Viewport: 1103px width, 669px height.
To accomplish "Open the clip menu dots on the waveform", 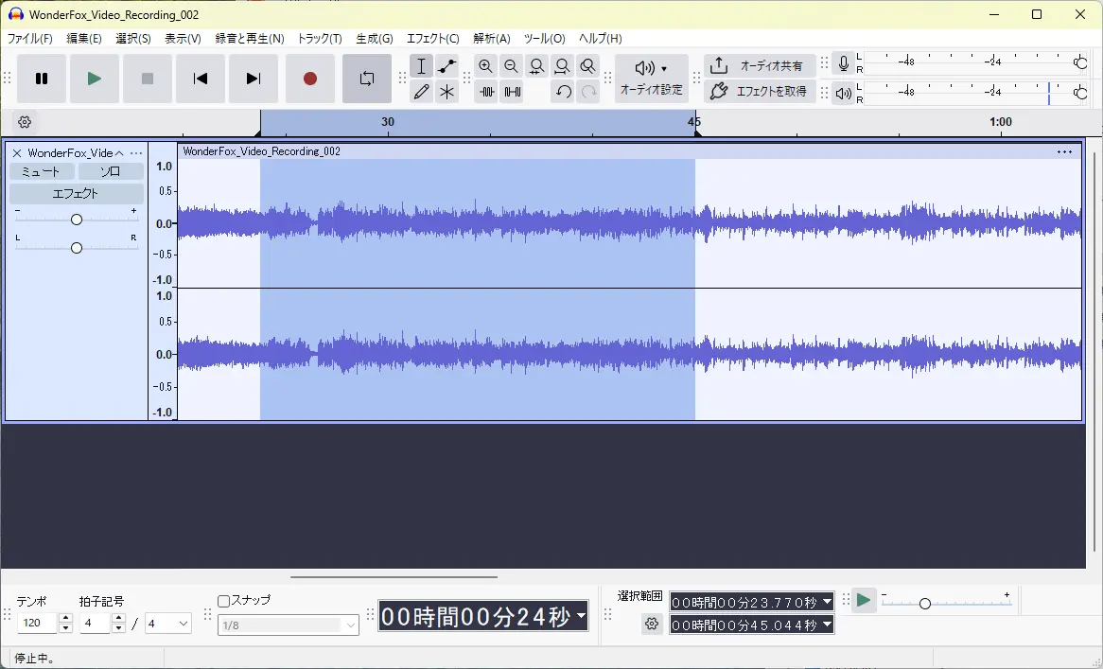I will [1064, 151].
